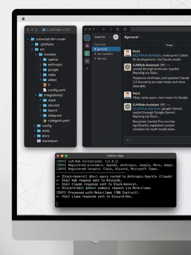Image resolution: width=191 pixels, height=255 pixels.
Task: Expand the anthropic folder
Action: point(40,65)
